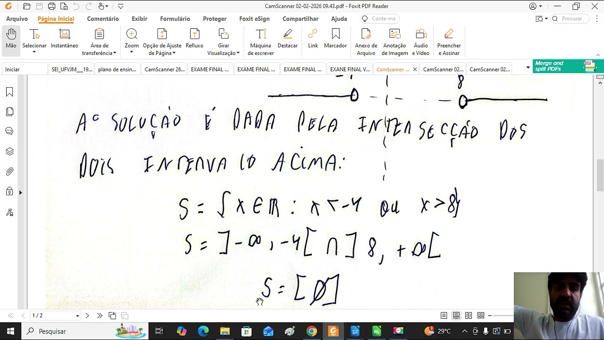Open the Área de transferência clipboard tool
Screen dimensions: 604x340
click(x=99, y=42)
